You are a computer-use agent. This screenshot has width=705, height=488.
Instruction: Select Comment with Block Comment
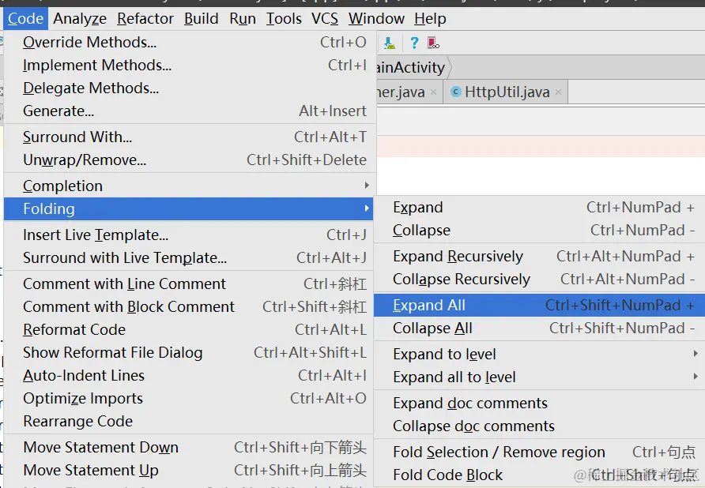click(190, 307)
